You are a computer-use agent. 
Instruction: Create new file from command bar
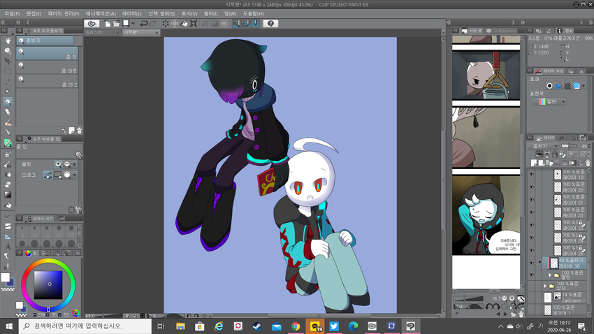tap(108, 24)
